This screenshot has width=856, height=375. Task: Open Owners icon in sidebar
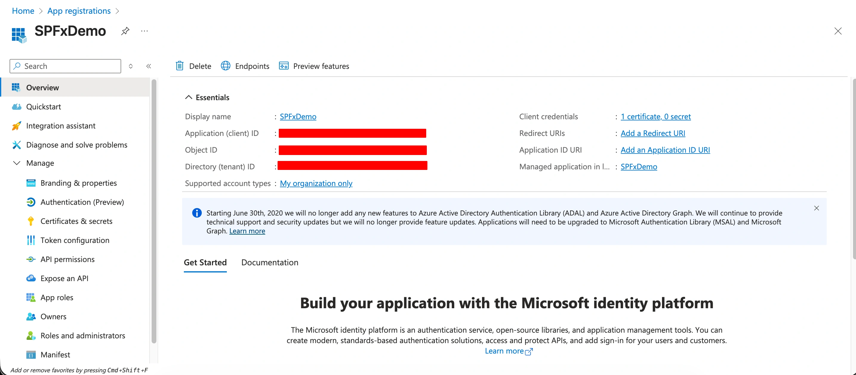31,317
